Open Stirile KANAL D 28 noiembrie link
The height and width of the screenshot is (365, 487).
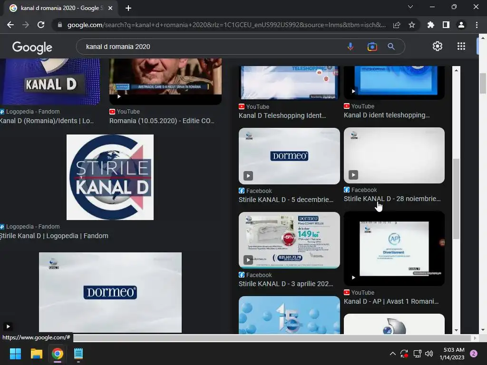pyautogui.click(x=392, y=199)
